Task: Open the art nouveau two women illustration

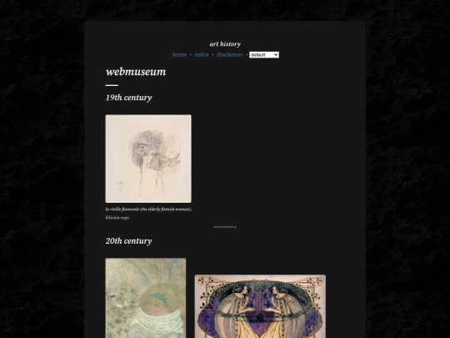Action: point(260,306)
